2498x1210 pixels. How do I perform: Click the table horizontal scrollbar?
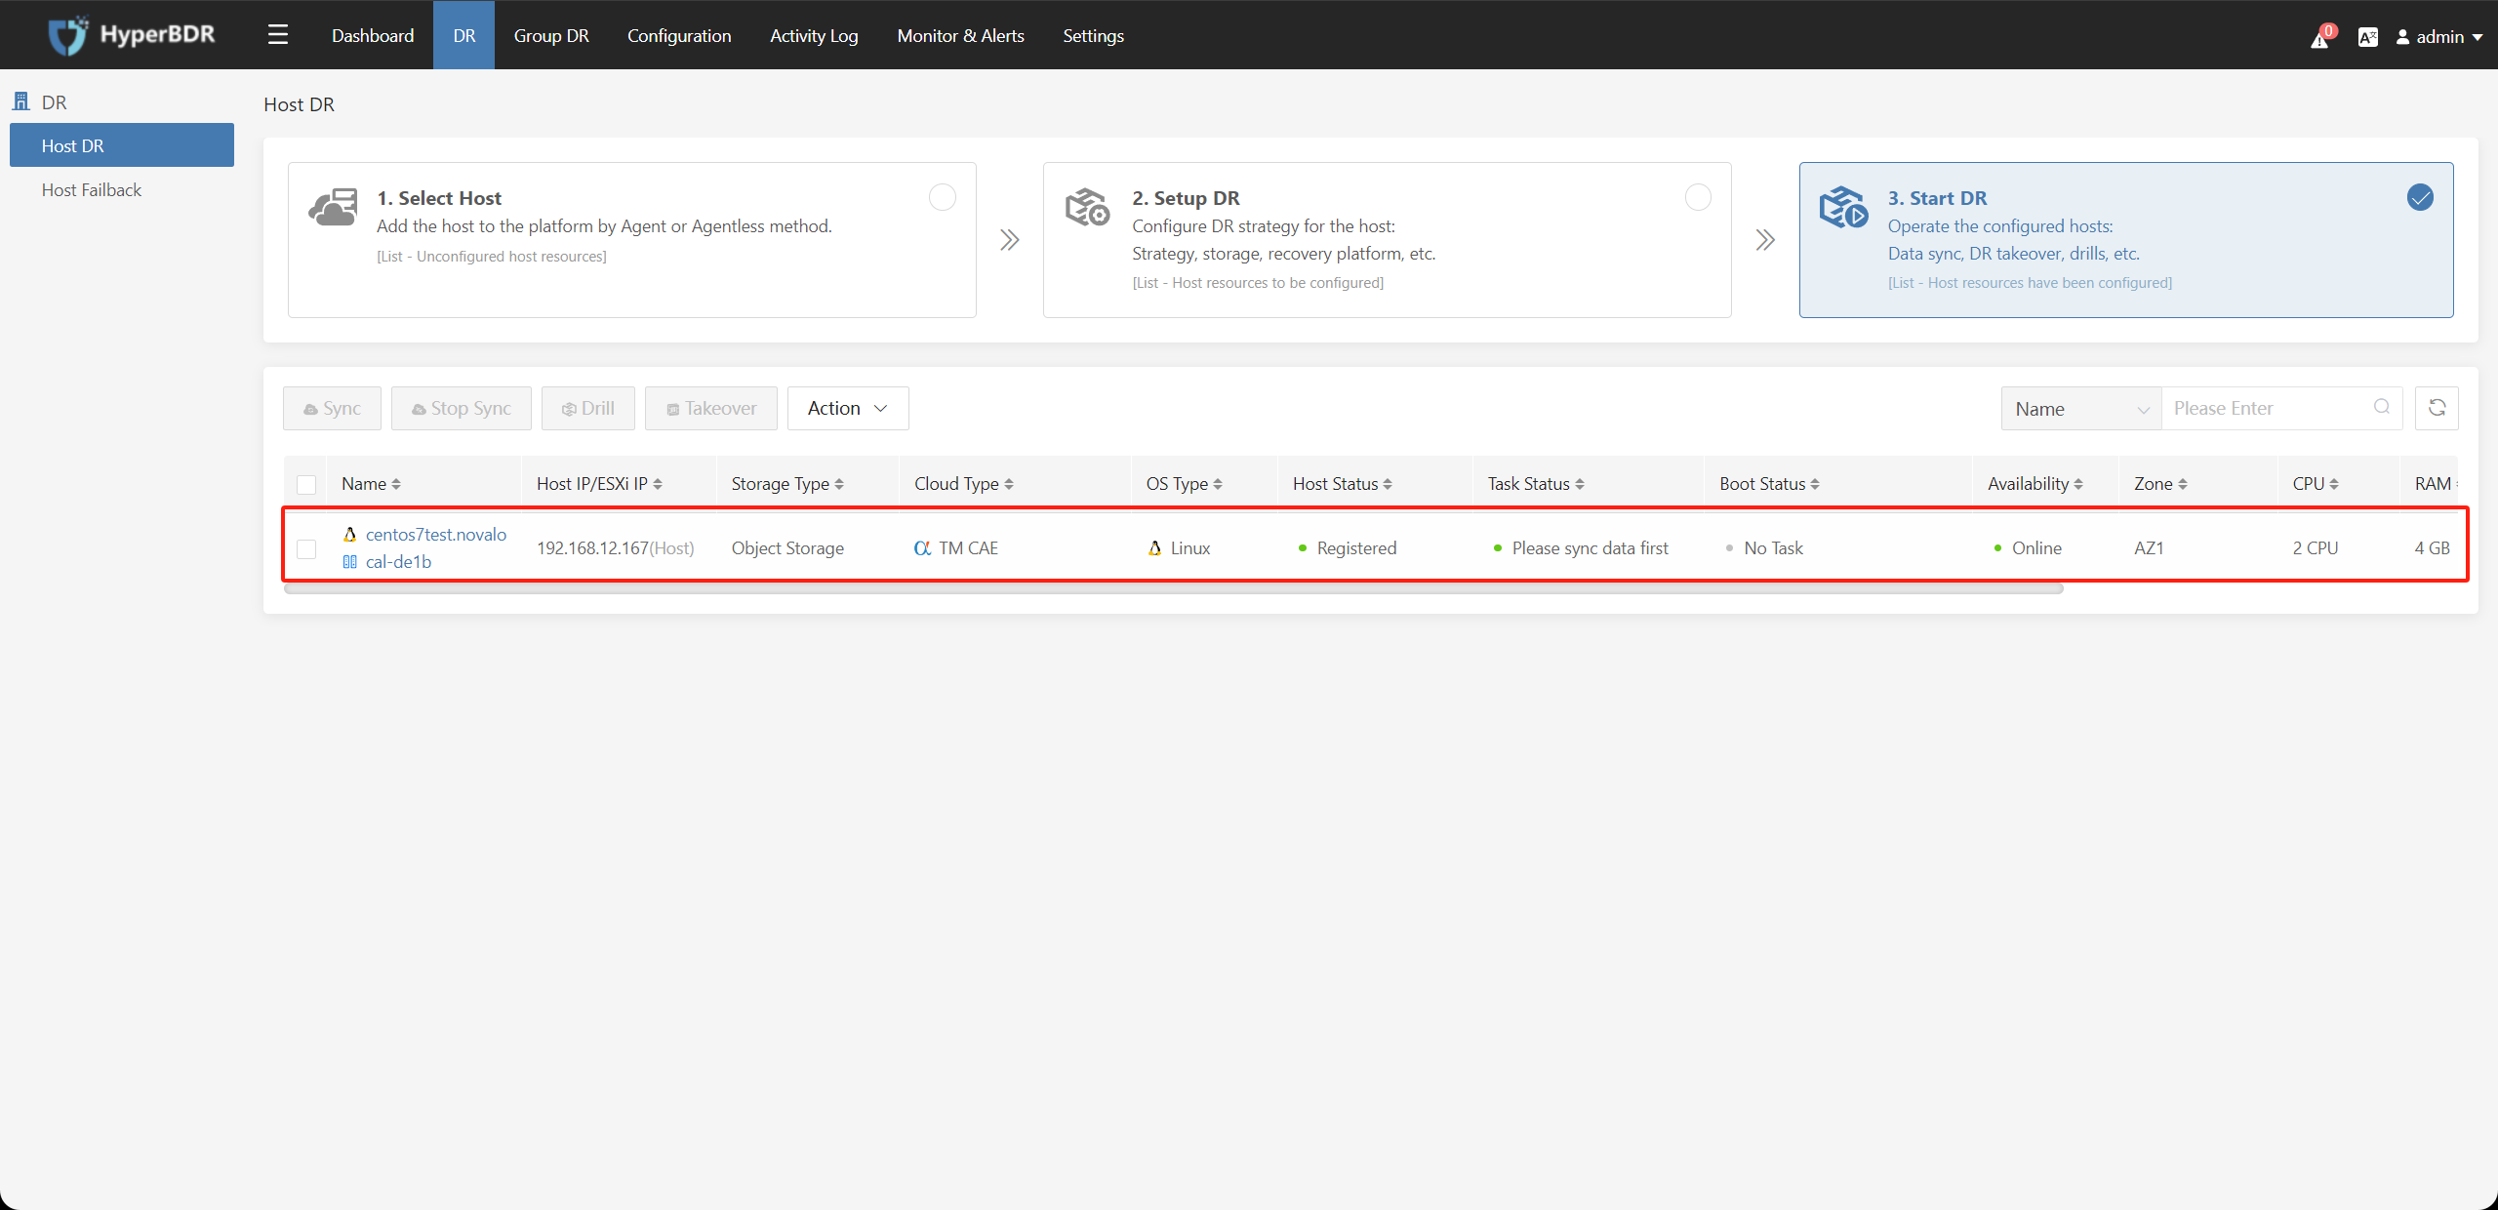pyautogui.click(x=1173, y=588)
